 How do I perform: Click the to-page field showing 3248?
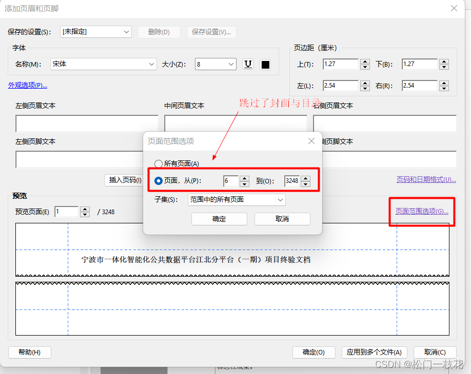[x=292, y=181]
